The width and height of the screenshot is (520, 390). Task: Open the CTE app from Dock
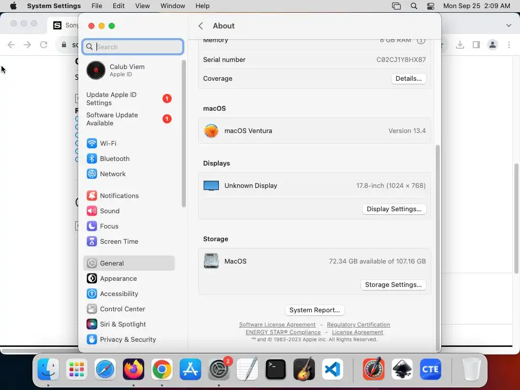click(x=431, y=369)
